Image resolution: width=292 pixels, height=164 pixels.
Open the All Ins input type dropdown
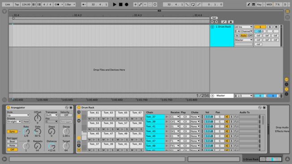243,27
